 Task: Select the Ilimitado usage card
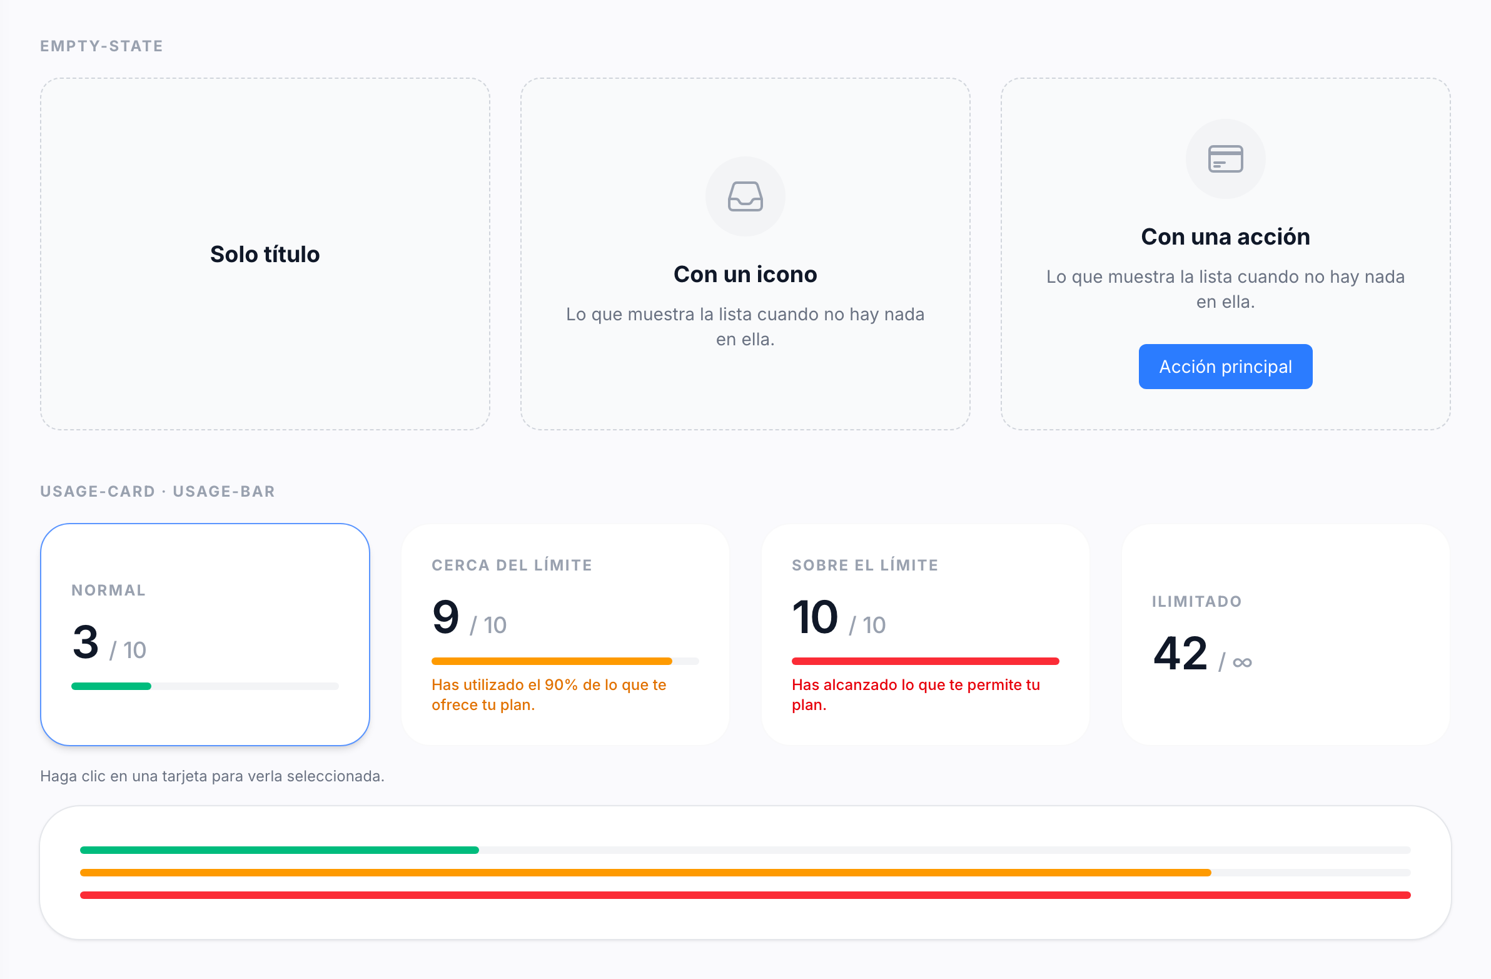1285,634
